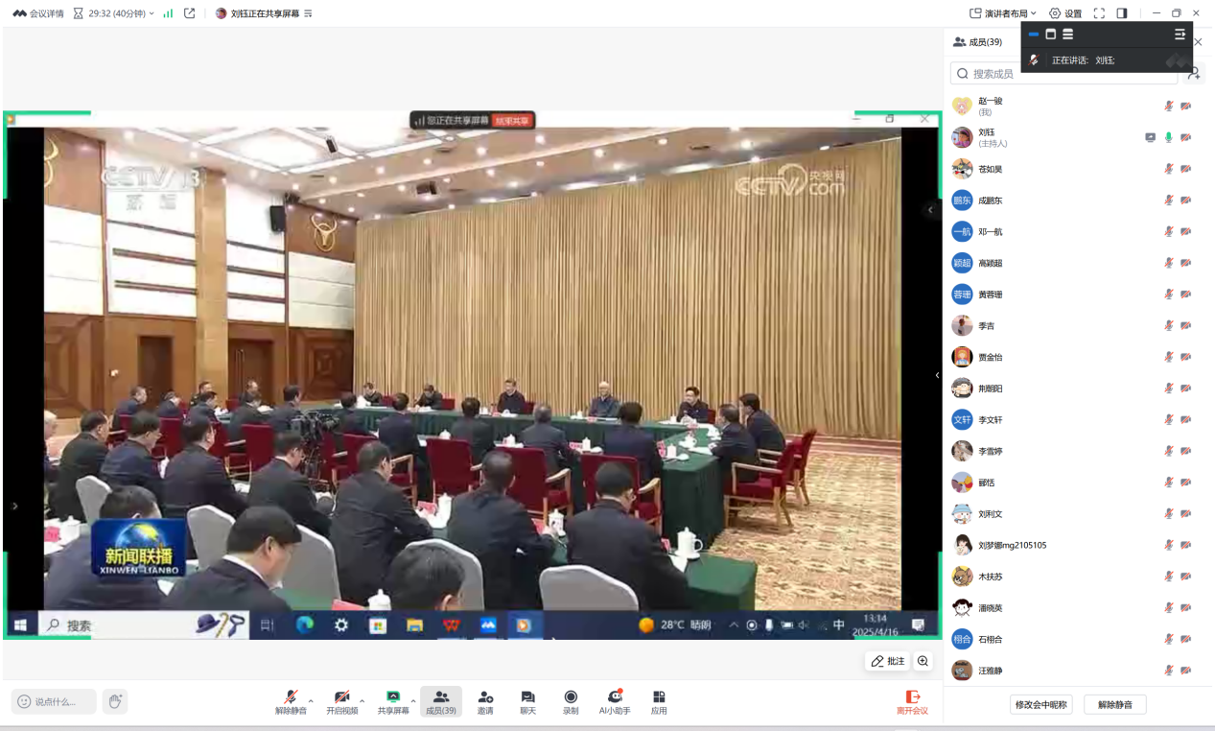This screenshot has width=1215, height=731.
Task: Click the 修改会中昵称 button
Action: click(x=1040, y=705)
